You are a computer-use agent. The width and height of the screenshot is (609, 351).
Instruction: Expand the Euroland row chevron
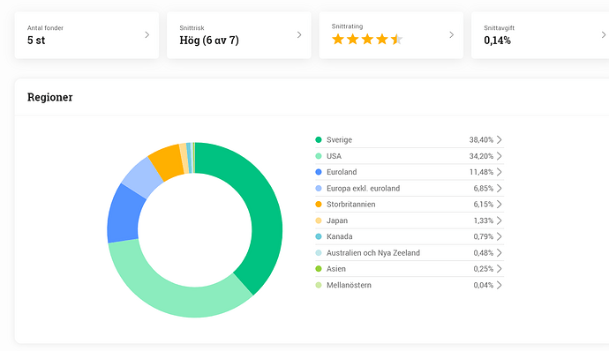500,172
